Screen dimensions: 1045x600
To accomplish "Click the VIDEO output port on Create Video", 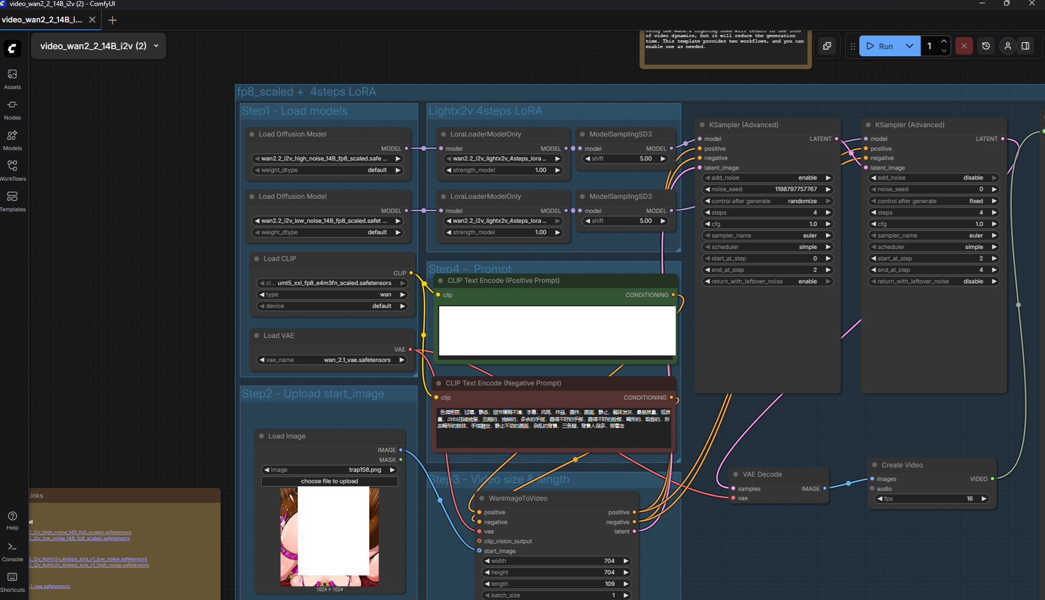I will pyautogui.click(x=993, y=479).
